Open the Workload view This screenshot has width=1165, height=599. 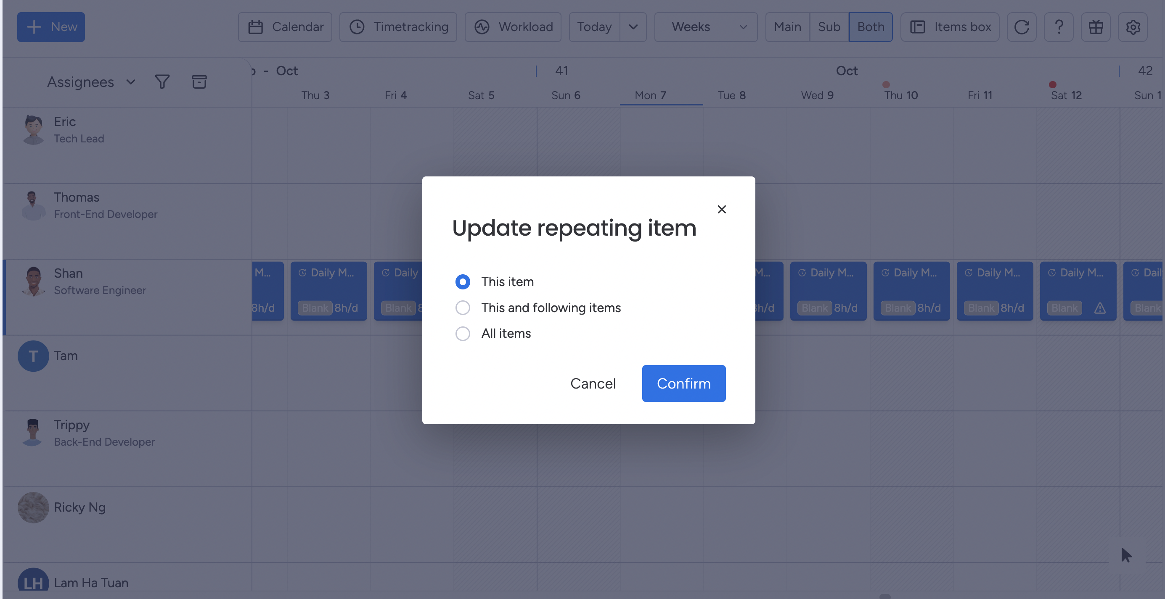(x=513, y=26)
